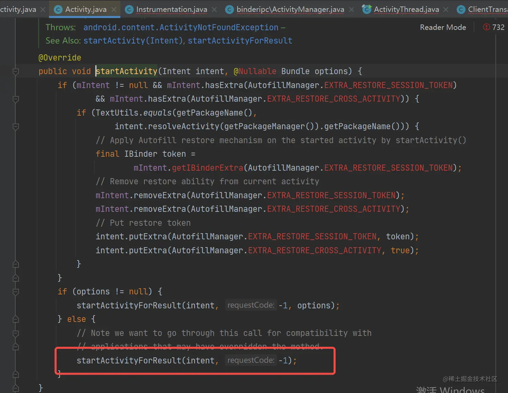Collapse the 'if (options != null)' fold marker
This screenshot has width=508, height=393.
pos(16,292)
